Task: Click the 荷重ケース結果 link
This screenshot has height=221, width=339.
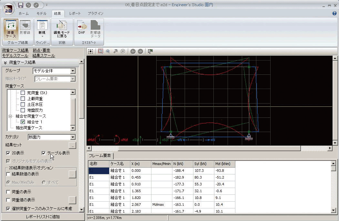Action: [15, 50]
